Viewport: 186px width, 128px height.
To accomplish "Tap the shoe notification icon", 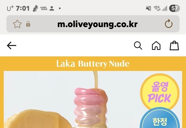I will click(x=35, y=8).
